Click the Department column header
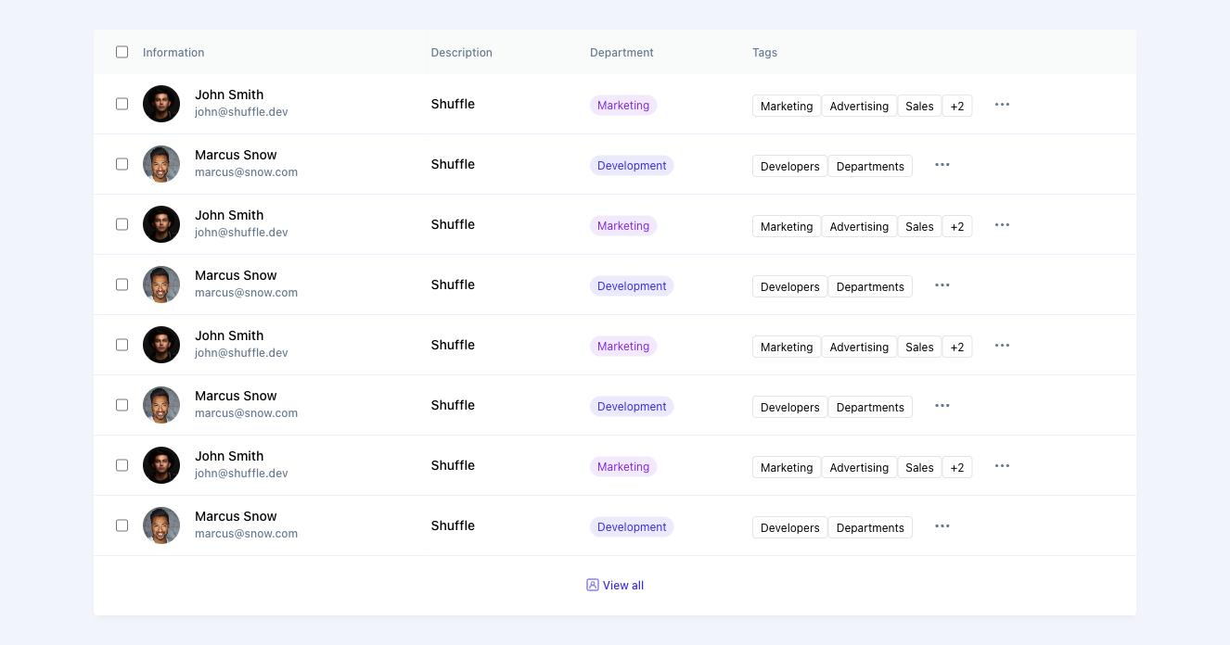The height and width of the screenshot is (645, 1230). point(621,53)
